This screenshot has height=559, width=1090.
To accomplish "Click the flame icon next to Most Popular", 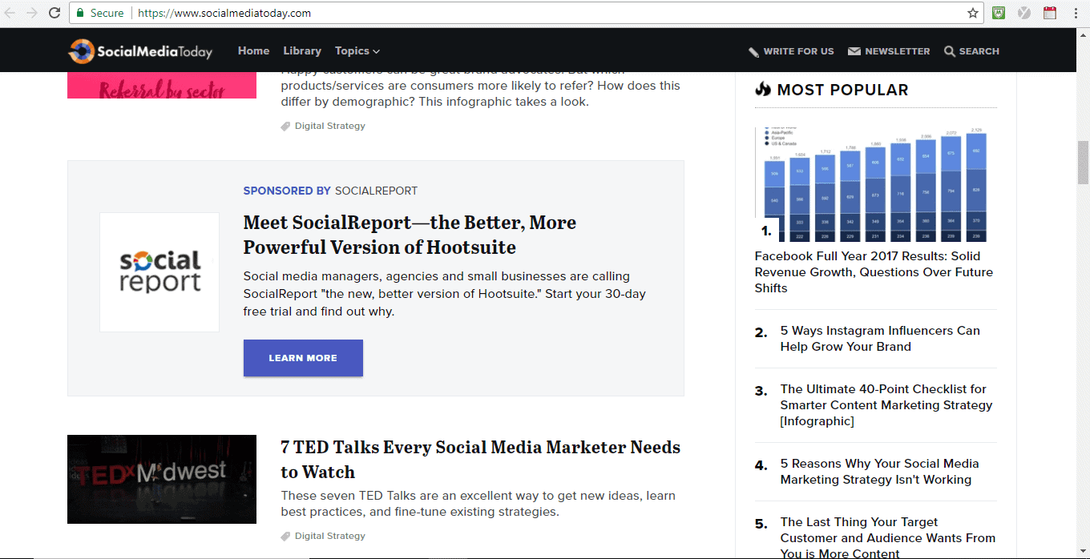I will tap(763, 90).
